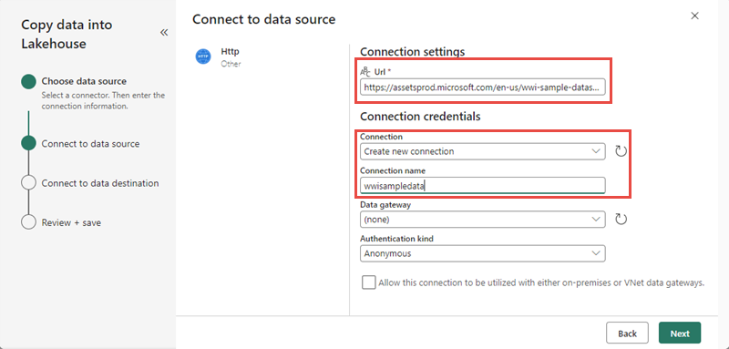
Task: Select the Choose data source step circle
Action: pos(28,81)
